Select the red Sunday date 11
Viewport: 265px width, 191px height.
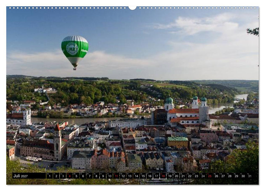[116, 176]
